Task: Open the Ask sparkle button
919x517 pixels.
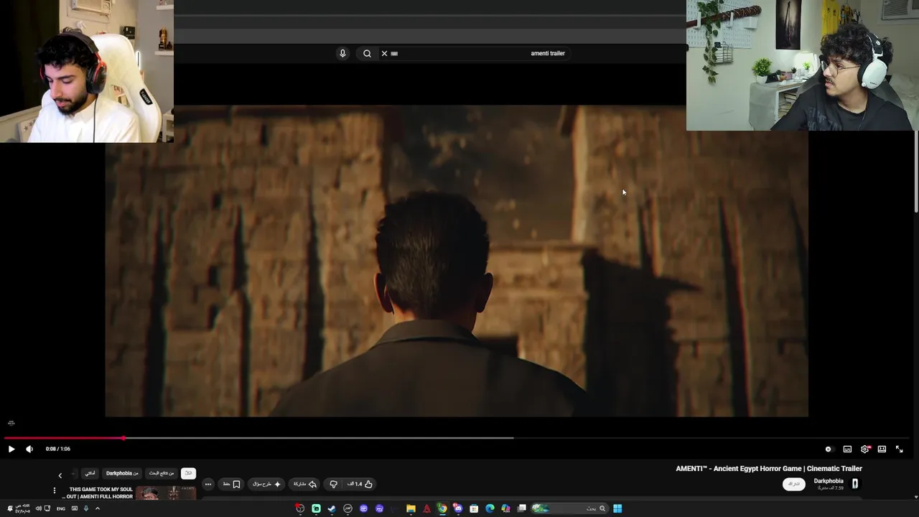Action: [x=266, y=484]
